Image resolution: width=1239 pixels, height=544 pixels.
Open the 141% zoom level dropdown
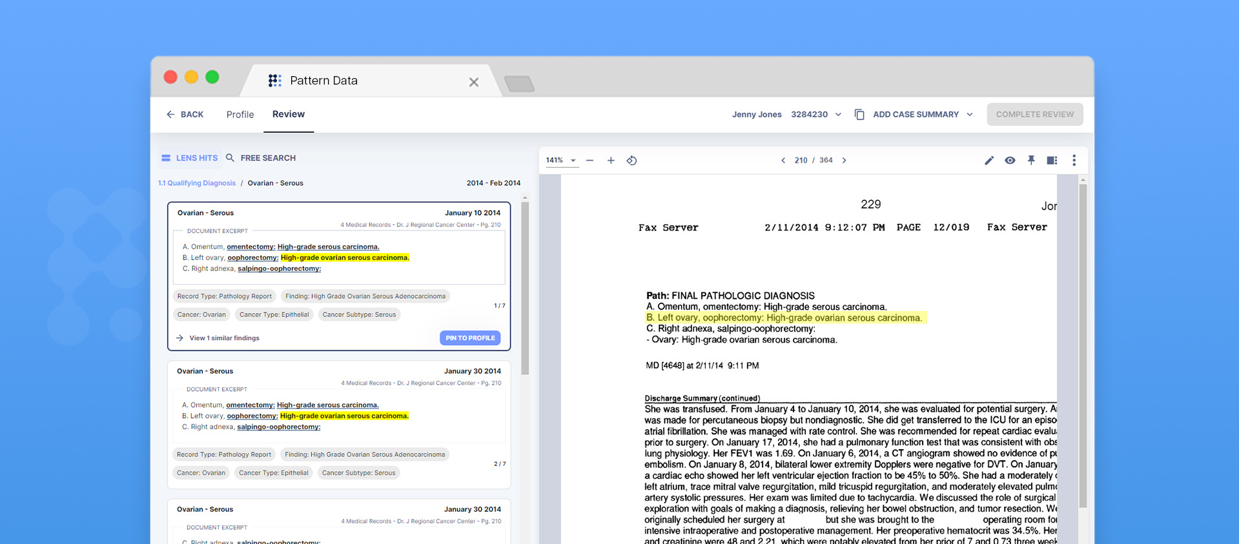click(560, 161)
